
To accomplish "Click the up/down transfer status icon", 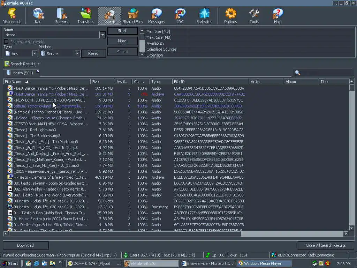I will click(x=208, y=255).
